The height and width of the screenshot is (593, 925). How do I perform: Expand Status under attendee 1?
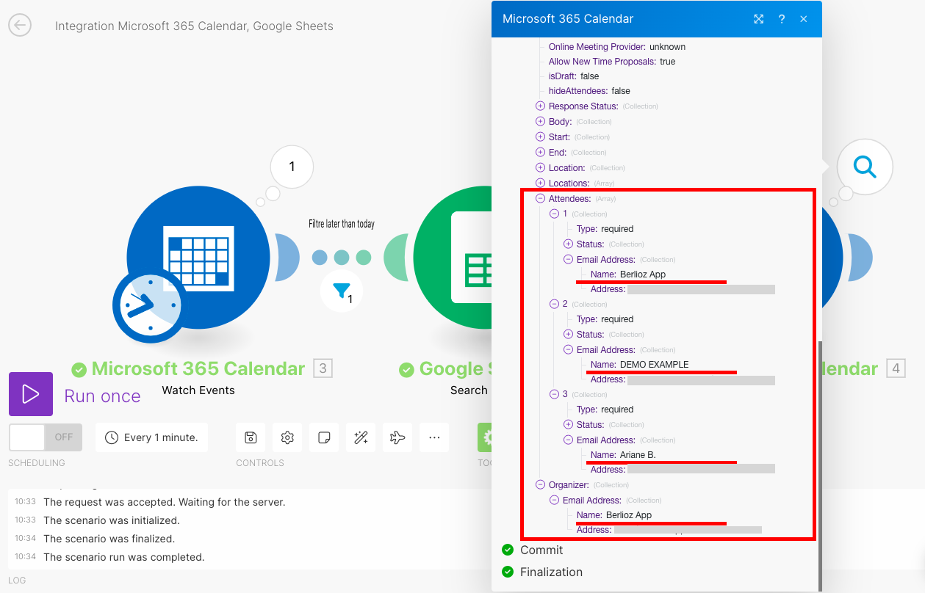tap(568, 244)
